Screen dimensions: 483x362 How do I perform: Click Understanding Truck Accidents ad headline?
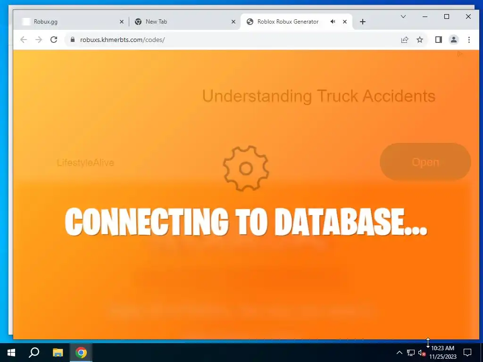click(318, 96)
